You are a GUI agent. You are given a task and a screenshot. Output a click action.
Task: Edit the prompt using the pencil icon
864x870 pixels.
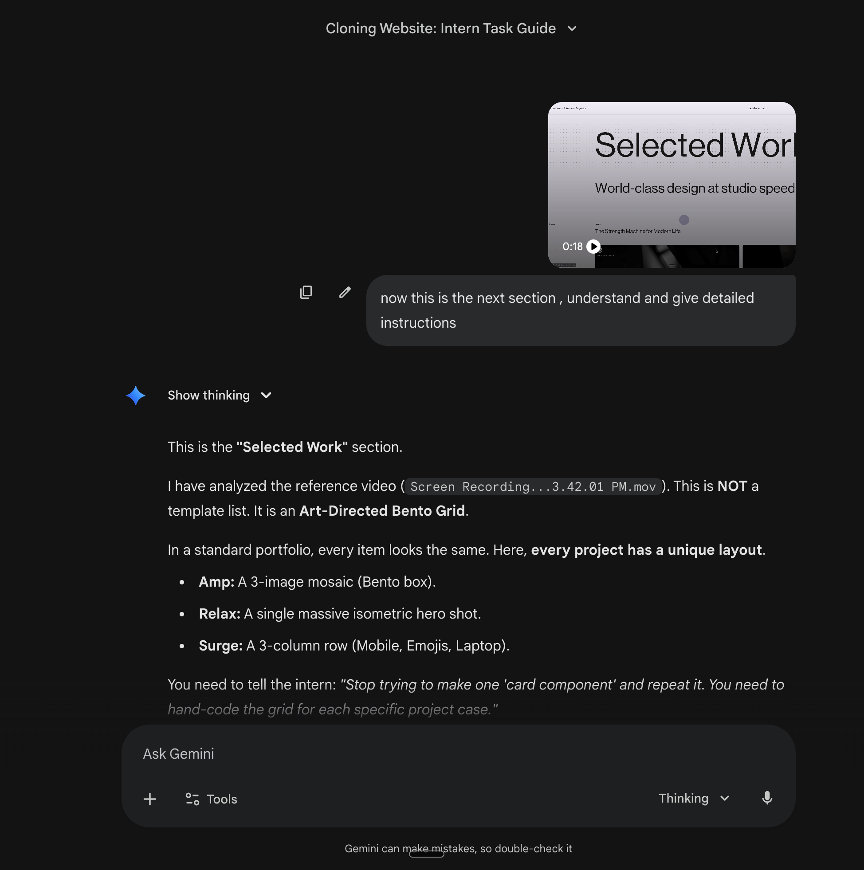(x=345, y=293)
